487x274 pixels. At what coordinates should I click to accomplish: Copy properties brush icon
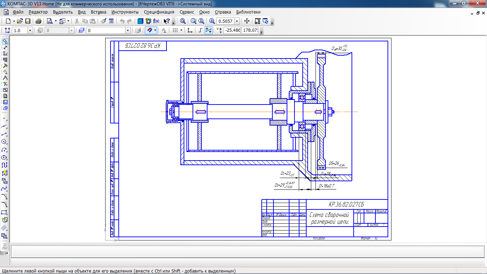pos(104,21)
